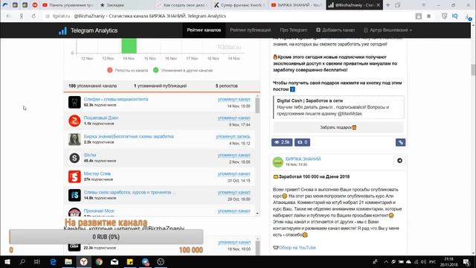Click the repost count 0 badge
The width and height of the screenshot is (476, 268).
click(302, 142)
